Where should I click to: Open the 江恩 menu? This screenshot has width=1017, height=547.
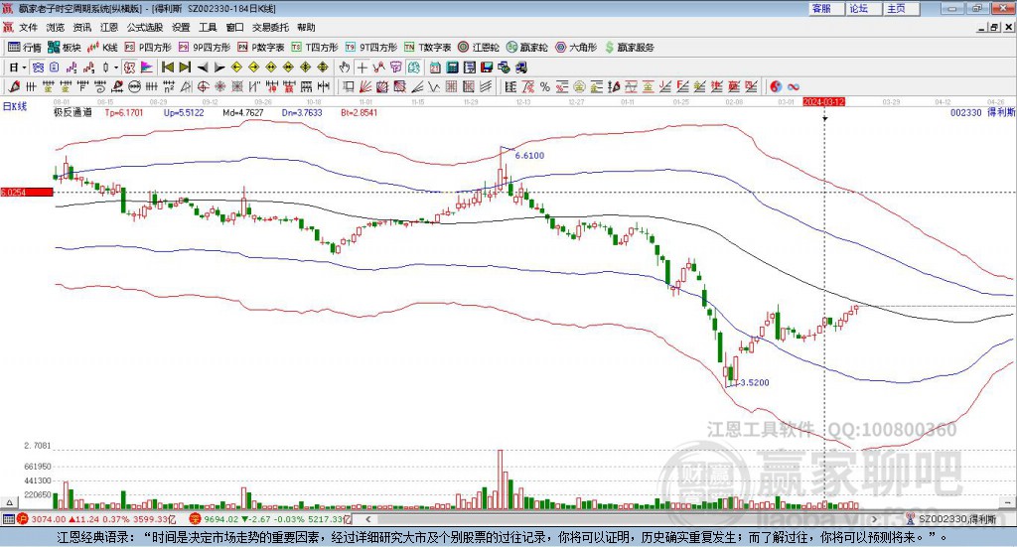pyautogui.click(x=109, y=27)
